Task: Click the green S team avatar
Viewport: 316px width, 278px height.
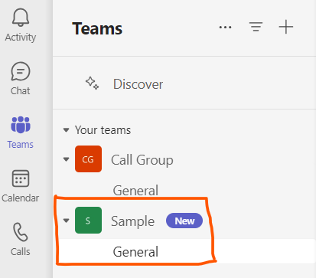Action: [88, 221]
